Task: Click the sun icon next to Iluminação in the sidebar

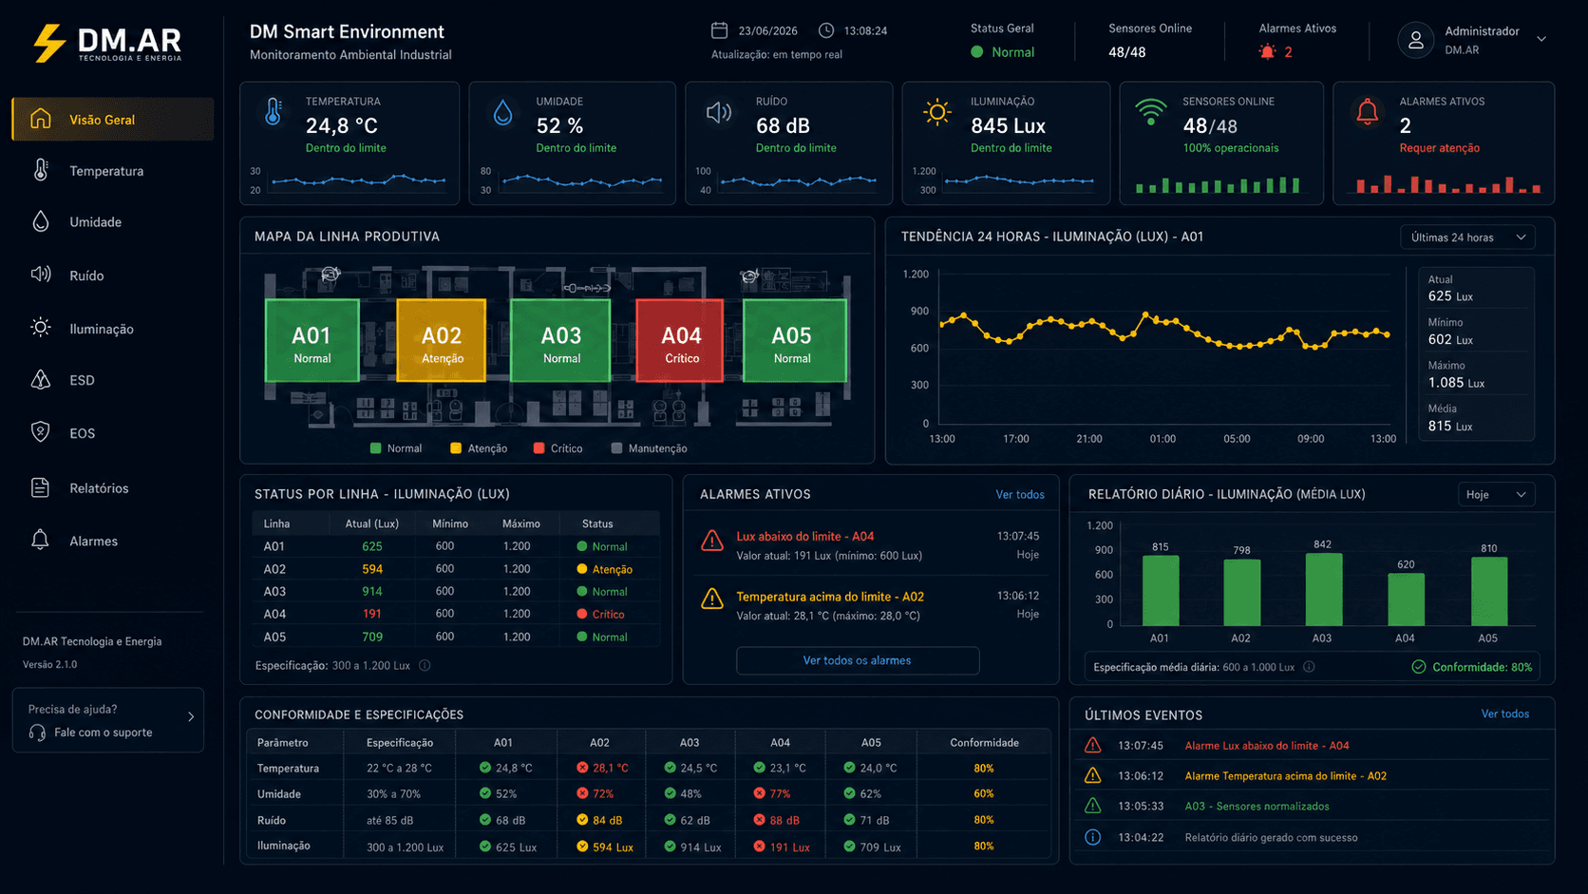Action: tap(41, 328)
